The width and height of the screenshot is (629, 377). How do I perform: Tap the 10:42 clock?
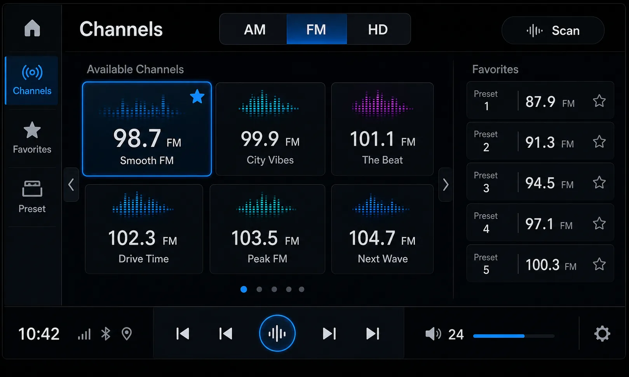coord(39,334)
